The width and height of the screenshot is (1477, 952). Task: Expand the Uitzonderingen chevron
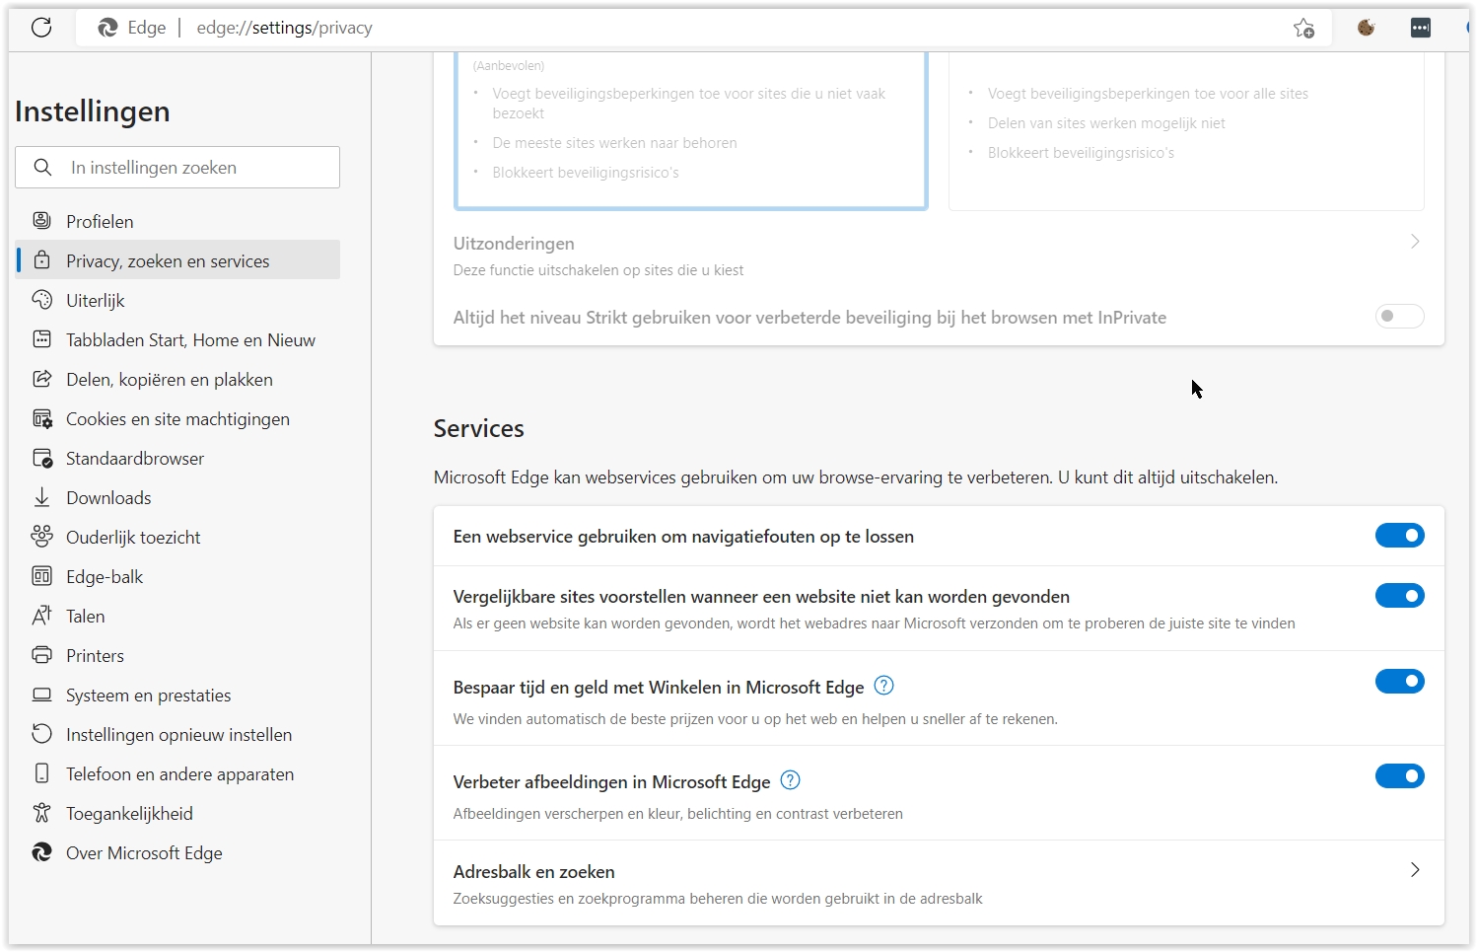[x=1414, y=243]
